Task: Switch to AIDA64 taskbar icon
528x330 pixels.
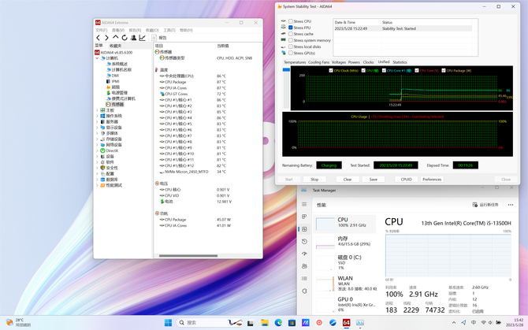Action: click(x=346, y=323)
